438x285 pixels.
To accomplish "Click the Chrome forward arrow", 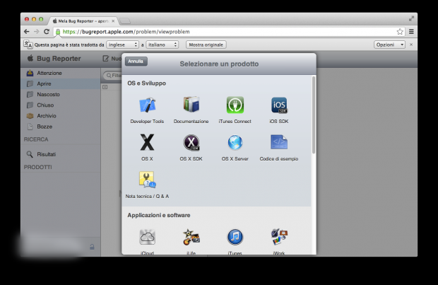I will (37, 32).
